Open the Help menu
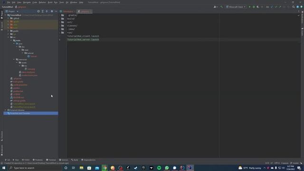 click(x=81, y=2)
